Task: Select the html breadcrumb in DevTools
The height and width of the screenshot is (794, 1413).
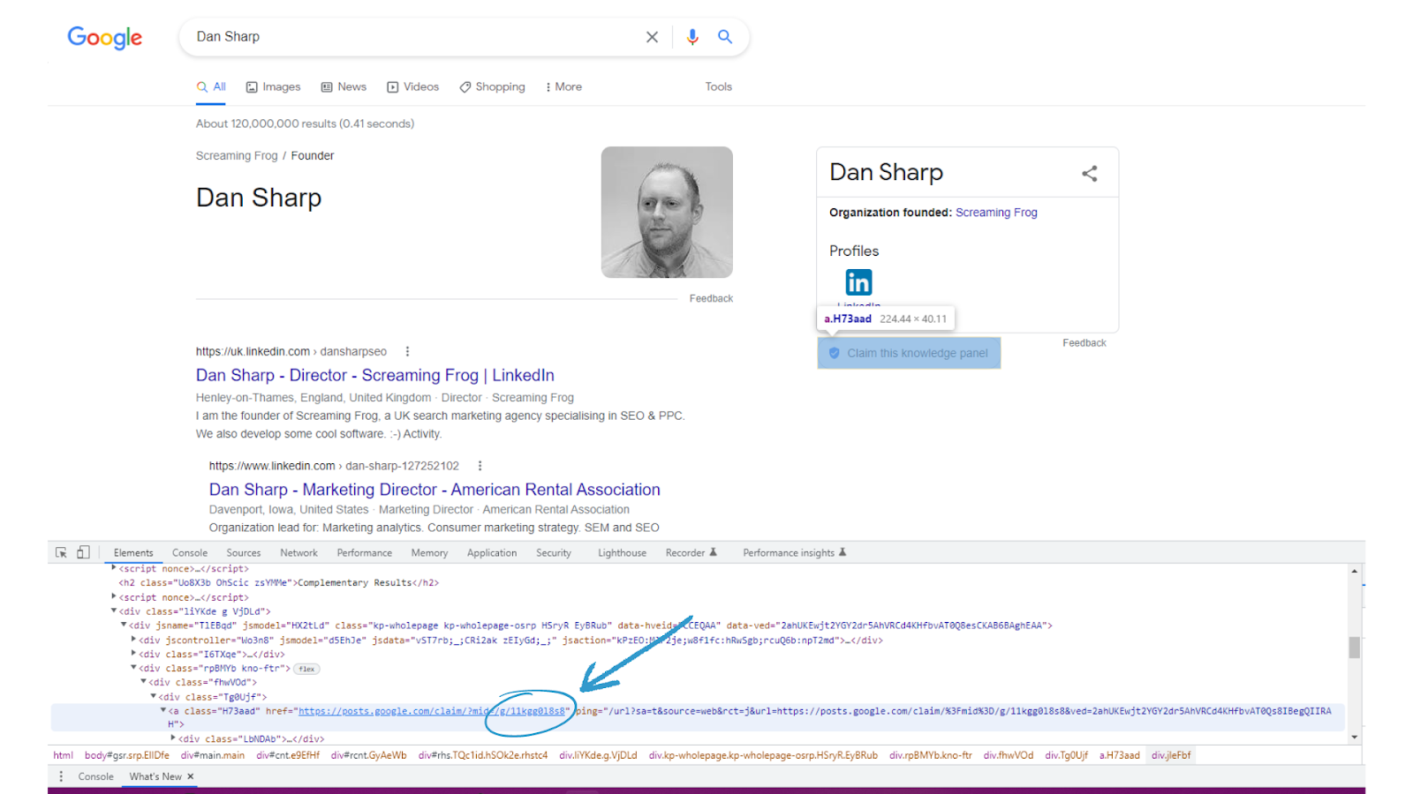Action: (63, 755)
